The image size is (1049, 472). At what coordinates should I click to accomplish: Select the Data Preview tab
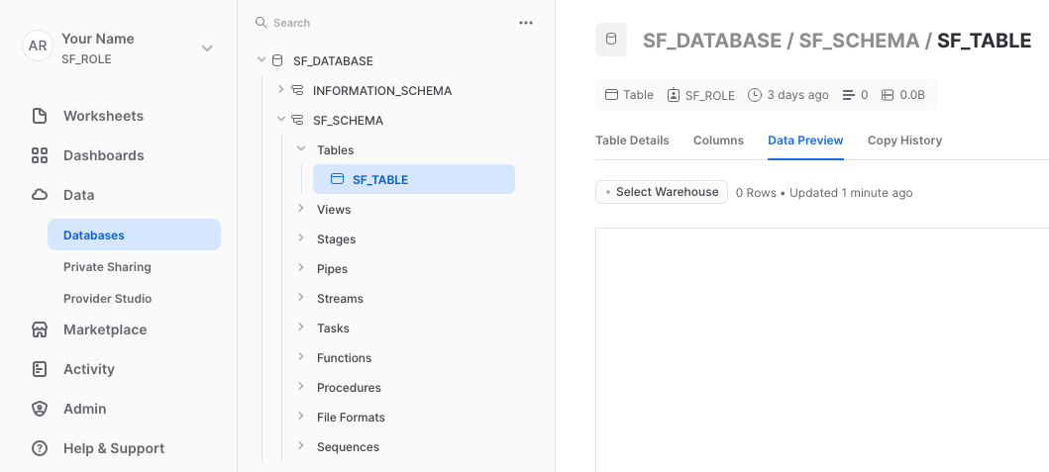click(805, 141)
